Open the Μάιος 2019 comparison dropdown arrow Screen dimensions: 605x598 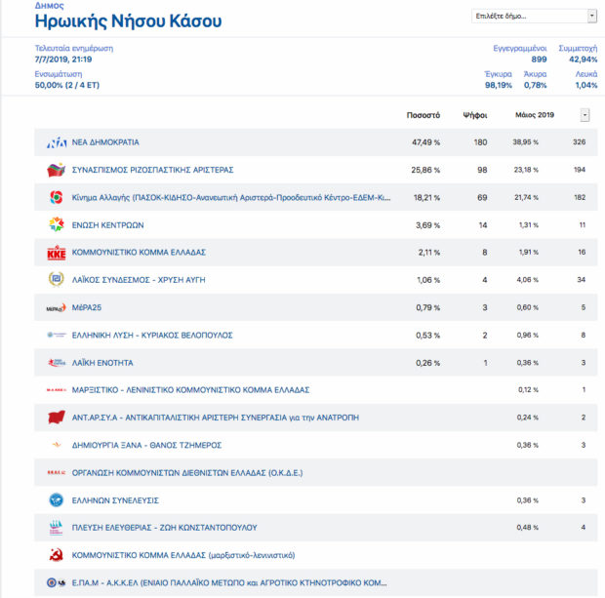[x=585, y=115]
